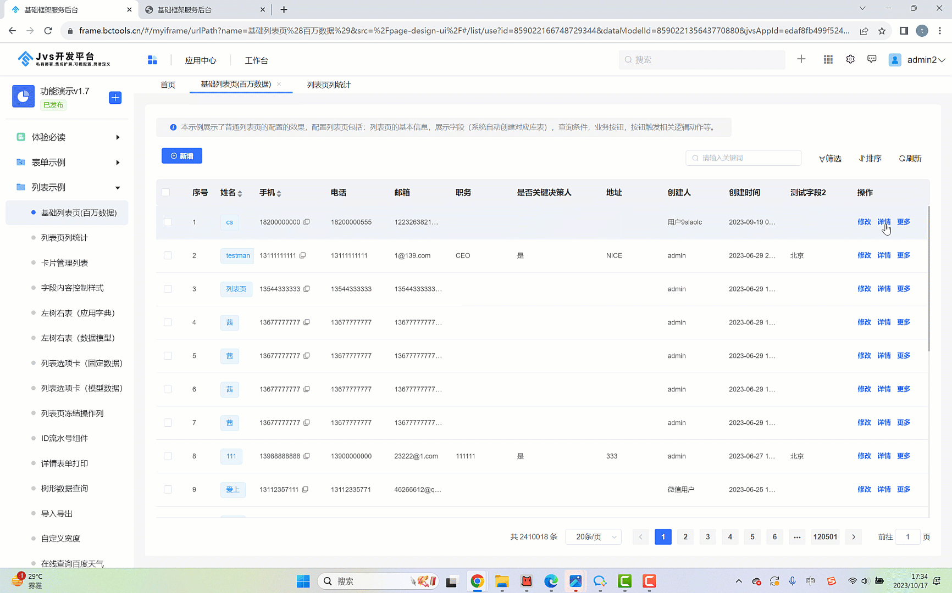Click the Jvs开发平台 logo

(64, 59)
